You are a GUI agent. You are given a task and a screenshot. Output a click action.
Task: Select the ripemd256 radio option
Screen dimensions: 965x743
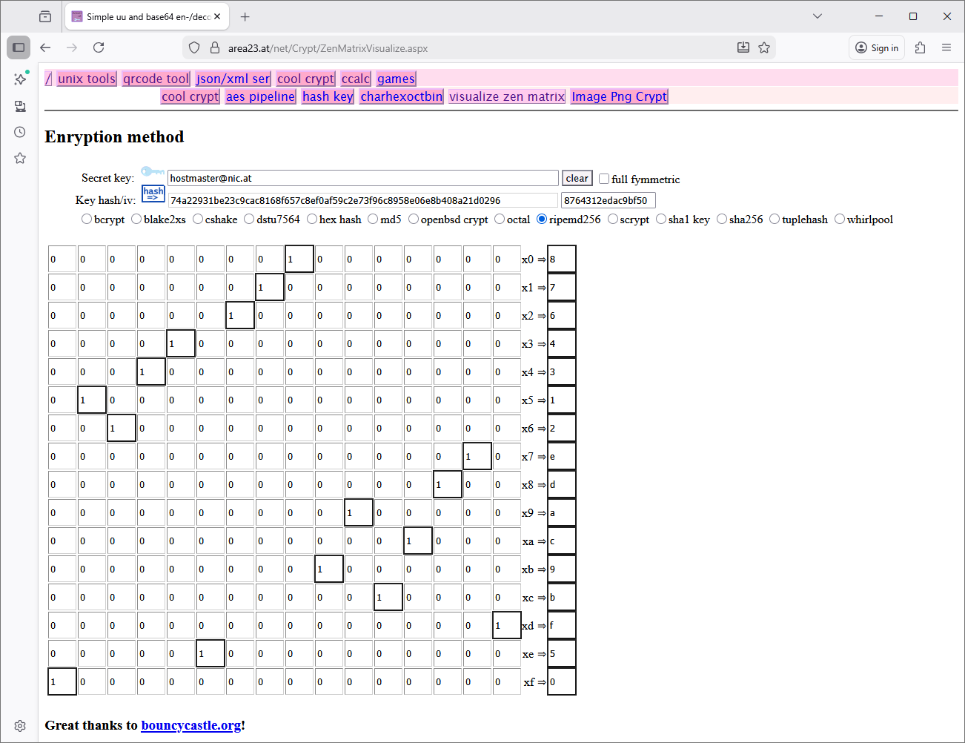pos(542,219)
